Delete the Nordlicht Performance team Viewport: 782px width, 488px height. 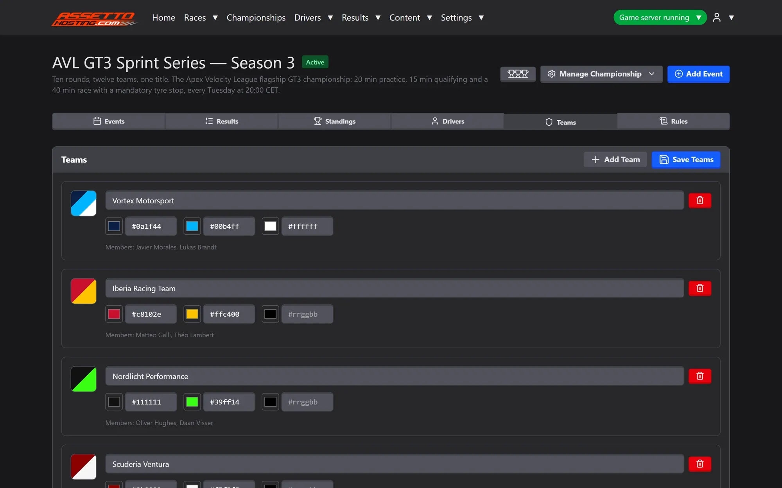(x=699, y=376)
